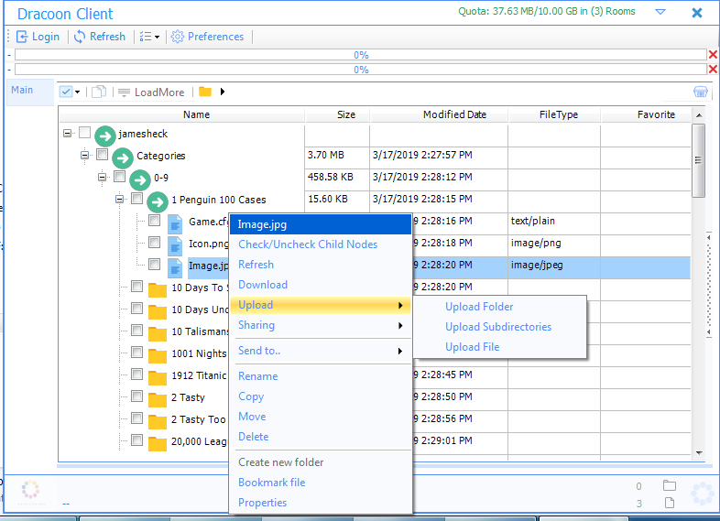
Task: Collapse the 1 Penguin 100 Cases node
Action: 120,200
